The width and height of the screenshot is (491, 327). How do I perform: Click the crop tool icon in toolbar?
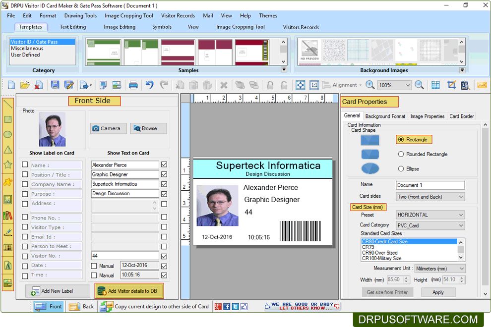pyautogui.click(x=451, y=85)
